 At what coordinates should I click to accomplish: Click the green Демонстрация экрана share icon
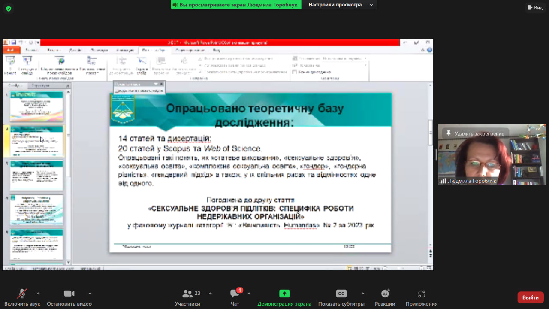(x=284, y=294)
